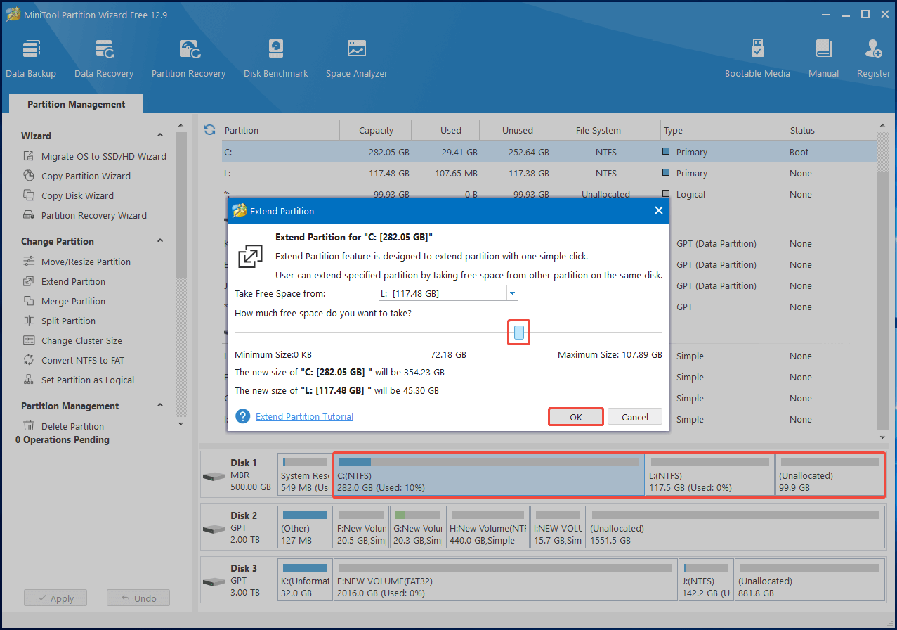Open the Data Backup tool
897x630 pixels.
tap(31, 58)
